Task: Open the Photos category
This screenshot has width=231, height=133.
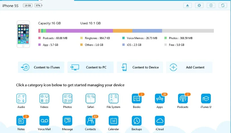Action: 67,99
